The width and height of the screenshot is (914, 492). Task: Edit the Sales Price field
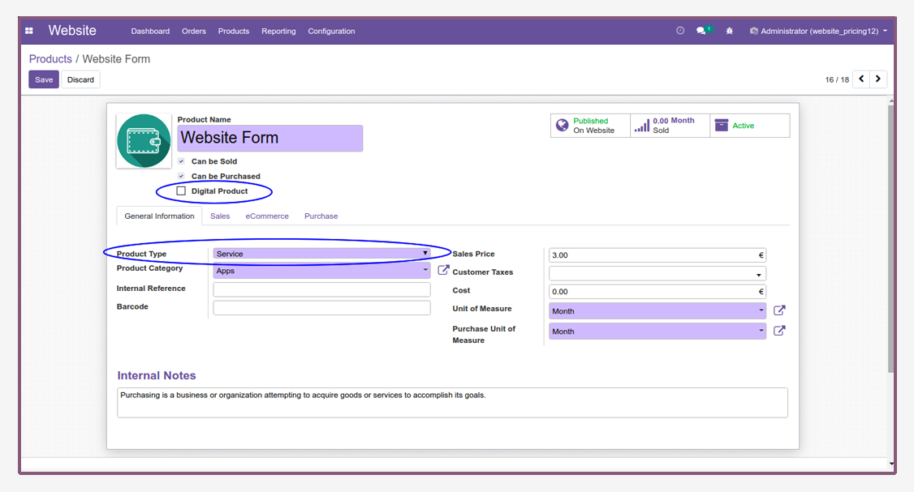pos(657,255)
